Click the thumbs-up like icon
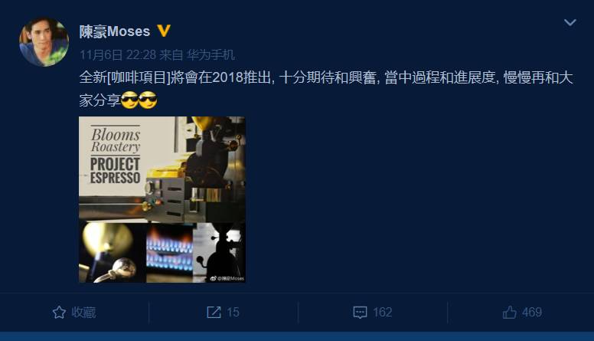The width and height of the screenshot is (594, 341). coord(510,312)
